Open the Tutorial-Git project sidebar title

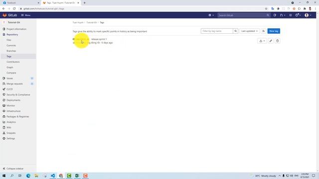pyautogui.click(x=14, y=22)
